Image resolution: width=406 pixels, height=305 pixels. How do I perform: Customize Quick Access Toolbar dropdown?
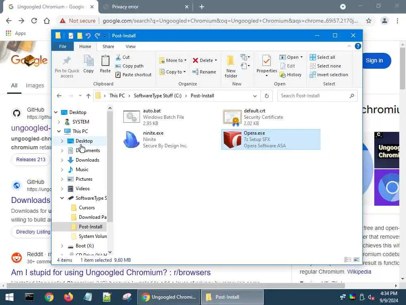tap(104, 36)
